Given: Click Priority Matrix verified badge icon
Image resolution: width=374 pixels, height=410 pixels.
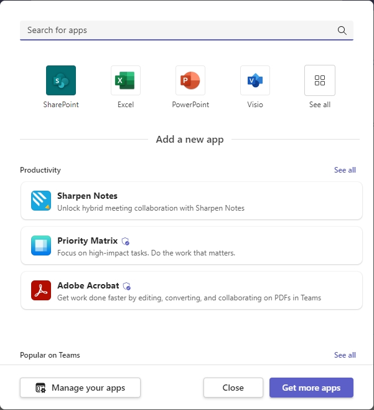Looking at the screenshot, I should (126, 241).
